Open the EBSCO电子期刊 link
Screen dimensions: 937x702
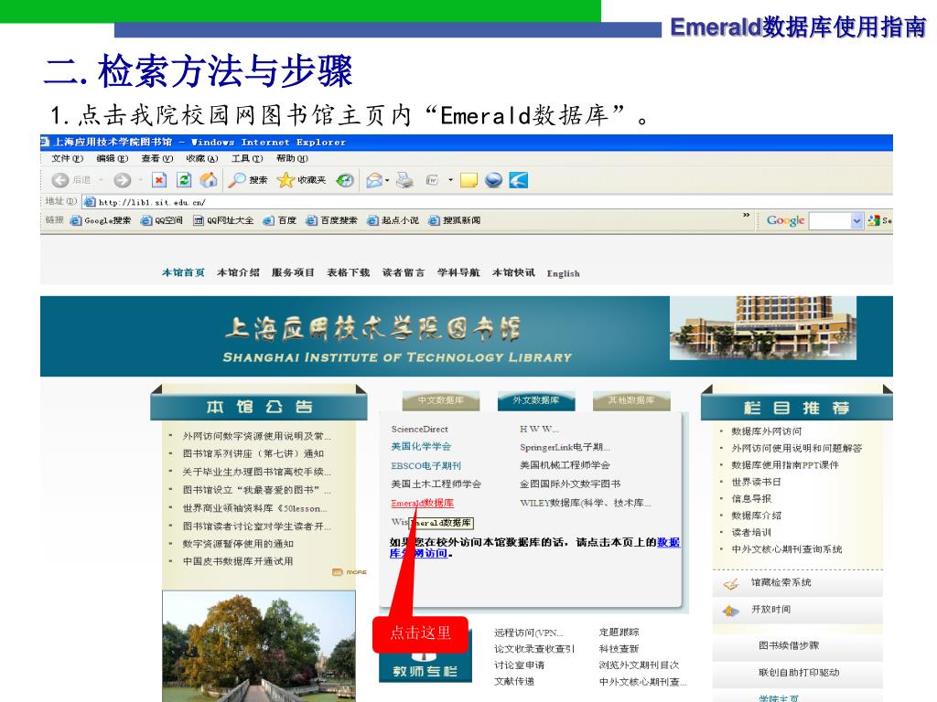(426, 465)
